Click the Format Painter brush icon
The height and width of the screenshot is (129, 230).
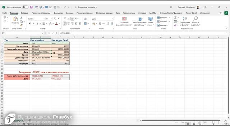tap(22, 25)
